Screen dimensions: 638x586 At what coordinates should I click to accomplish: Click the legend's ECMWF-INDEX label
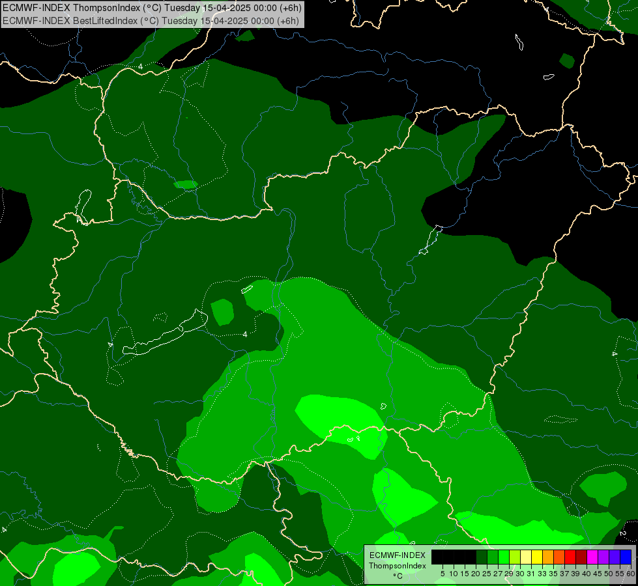(x=398, y=555)
